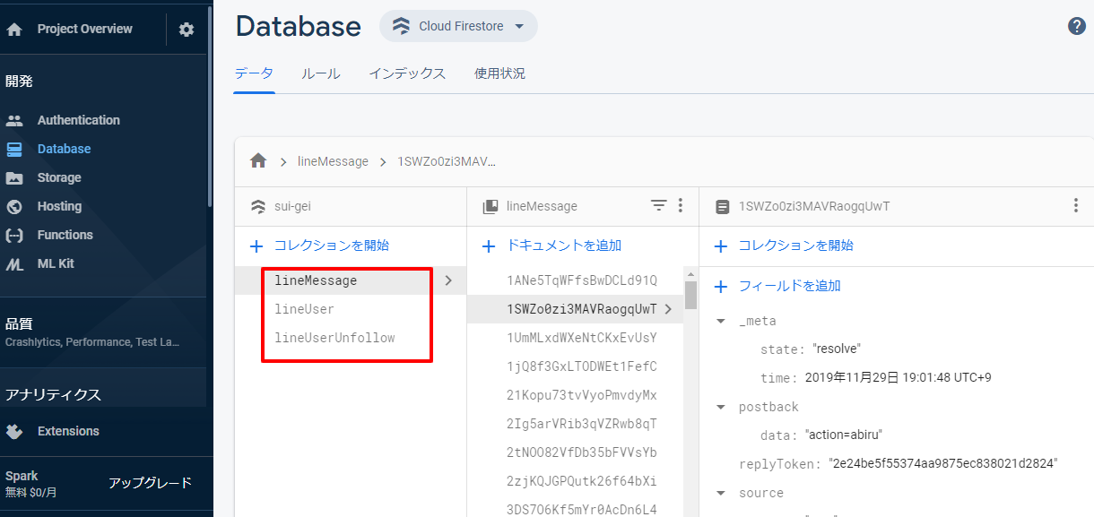Click ドキュメントを追加 button
Image resolution: width=1094 pixels, height=517 pixels.
(564, 246)
